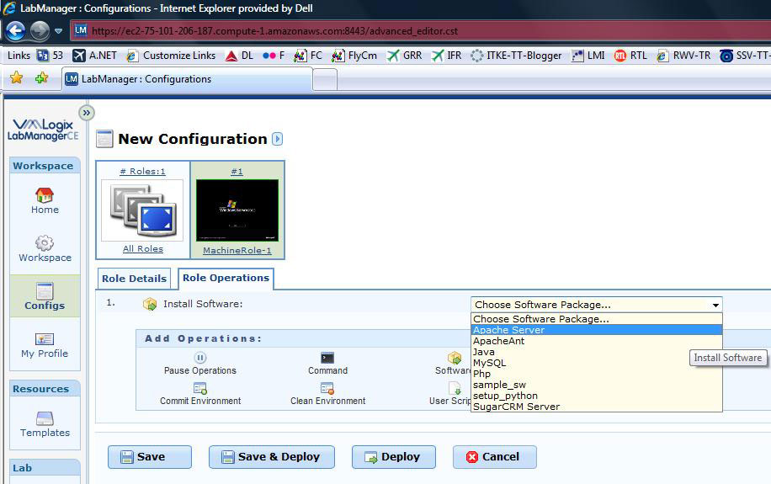Open My Profile in the sidebar
771x484 pixels.
45,345
